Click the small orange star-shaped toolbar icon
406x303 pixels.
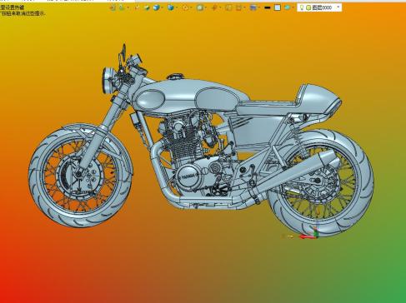[x=137, y=7]
